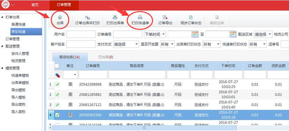The height and width of the screenshot is (131, 289).
Task: Click the 解绑运单 toolbar icon
Action: click(217, 17)
